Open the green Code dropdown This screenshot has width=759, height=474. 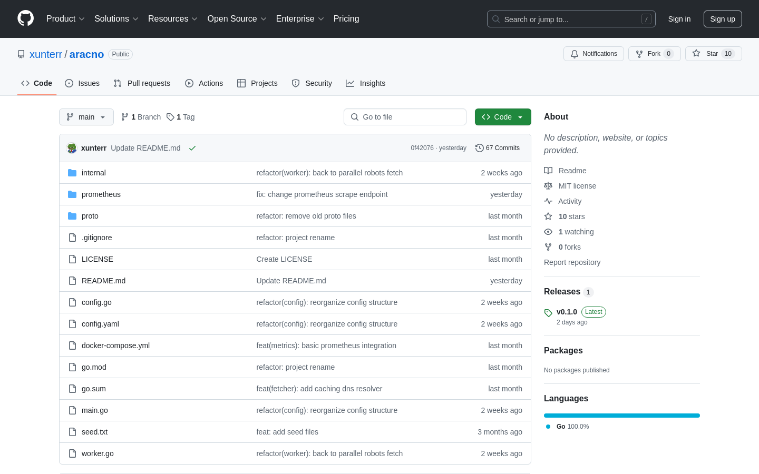point(503,117)
